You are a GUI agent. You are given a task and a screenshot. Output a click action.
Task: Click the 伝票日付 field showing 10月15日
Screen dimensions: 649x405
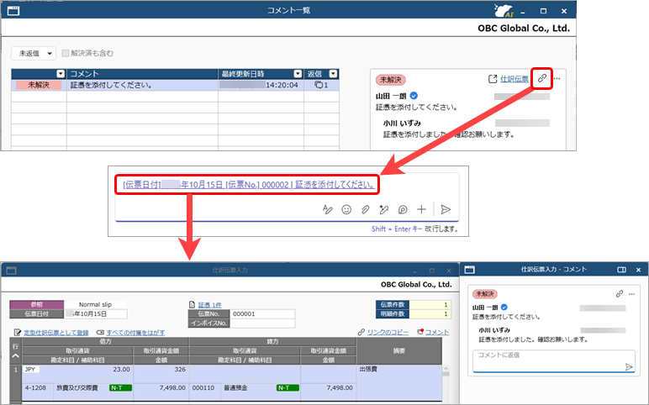click(96, 314)
